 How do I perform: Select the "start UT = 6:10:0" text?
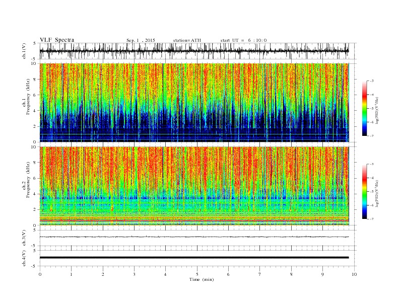point(243,40)
